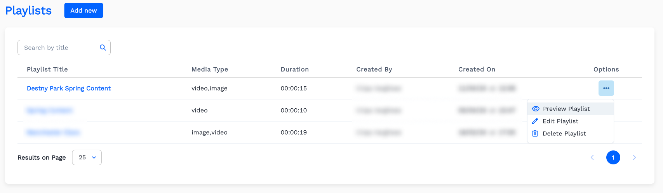The height and width of the screenshot is (193, 663).
Task: Click the Playlist Title column header
Action: (47, 69)
